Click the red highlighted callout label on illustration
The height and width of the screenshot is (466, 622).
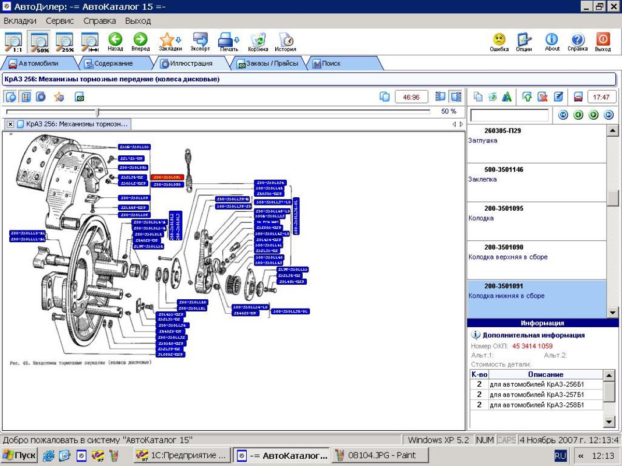point(167,177)
